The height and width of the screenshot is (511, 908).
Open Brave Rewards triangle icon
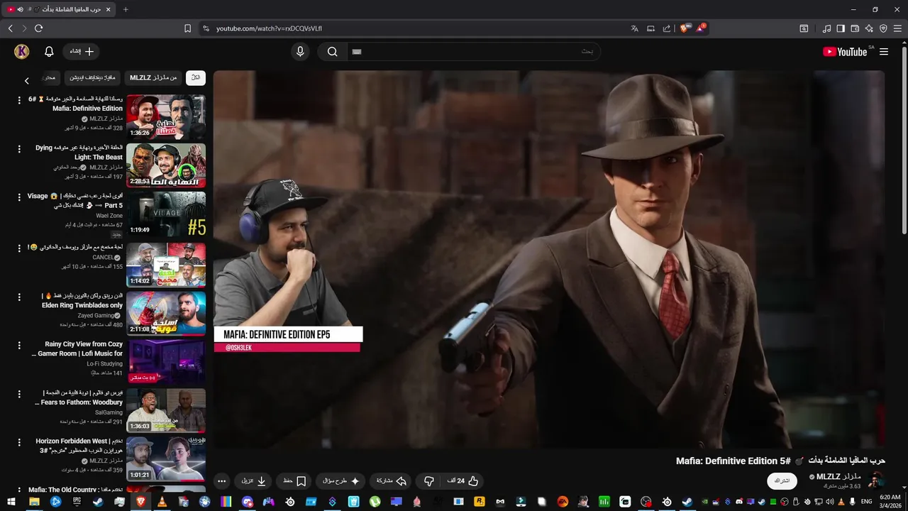click(700, 28)
